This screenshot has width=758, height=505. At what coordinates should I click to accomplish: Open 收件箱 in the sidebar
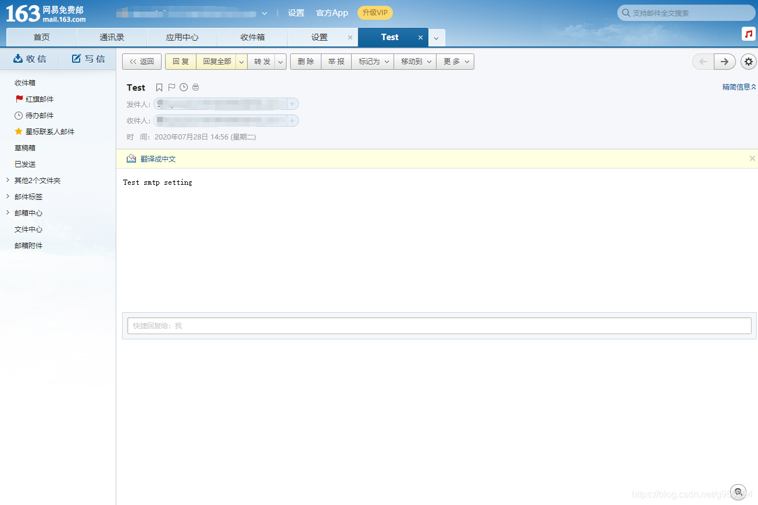[25, 83]
